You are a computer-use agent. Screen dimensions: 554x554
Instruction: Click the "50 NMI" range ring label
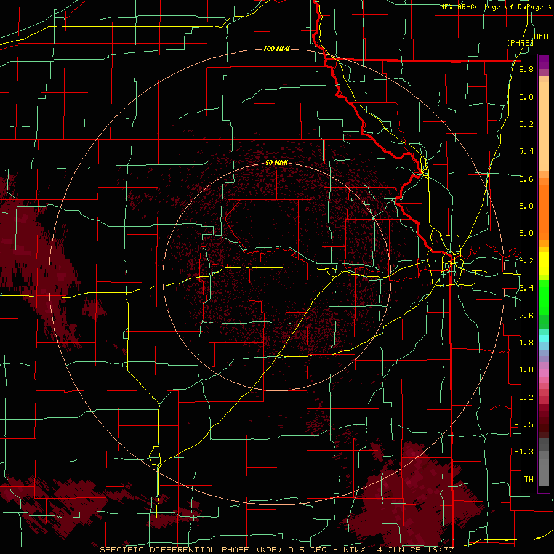276,163
